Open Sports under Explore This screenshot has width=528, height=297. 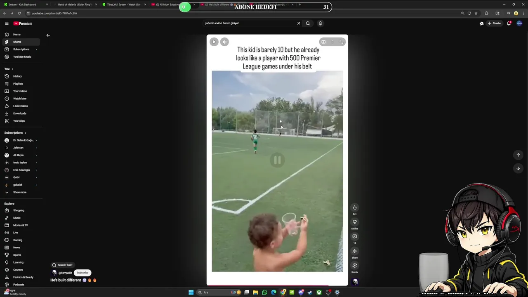[x=21, y=255]
